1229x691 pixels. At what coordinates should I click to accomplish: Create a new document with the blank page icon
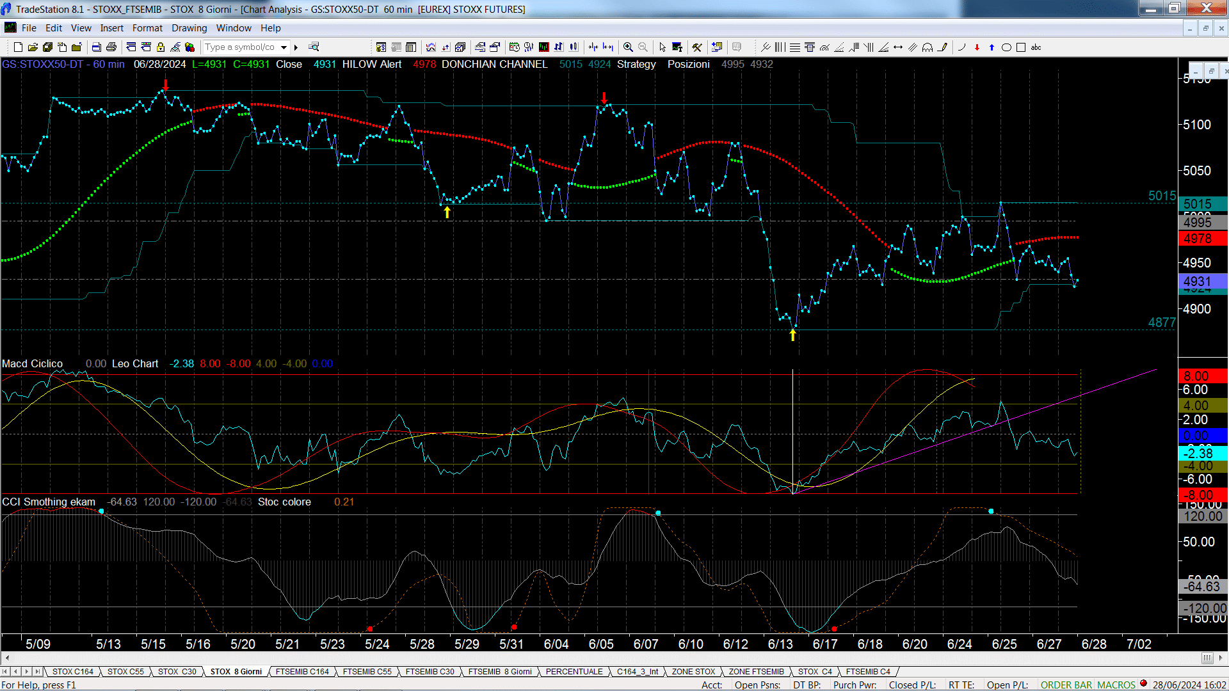point(18,47)
